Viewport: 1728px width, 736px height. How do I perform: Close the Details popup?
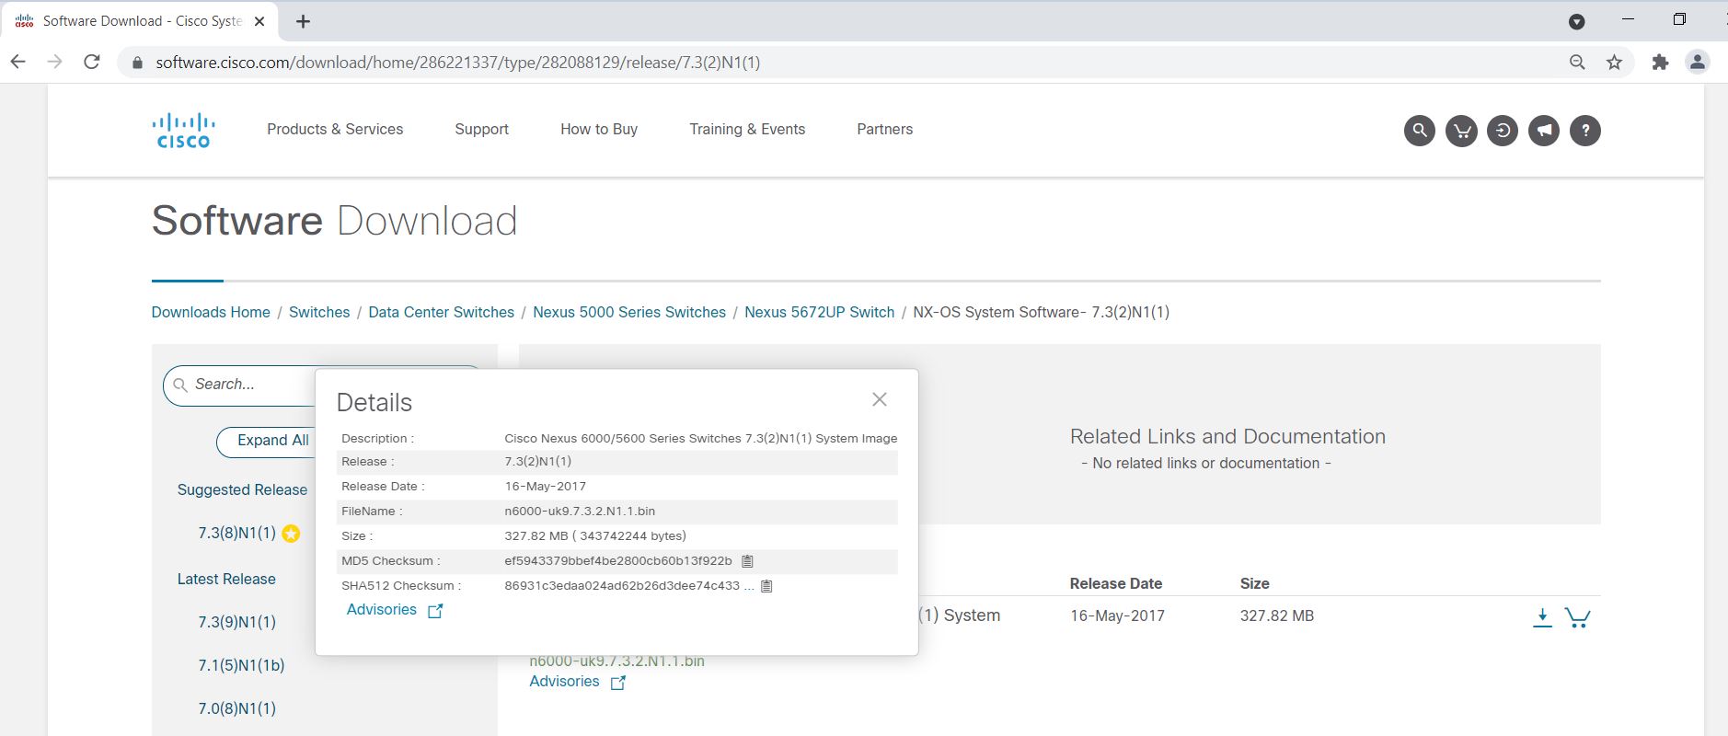click(880, 399)
